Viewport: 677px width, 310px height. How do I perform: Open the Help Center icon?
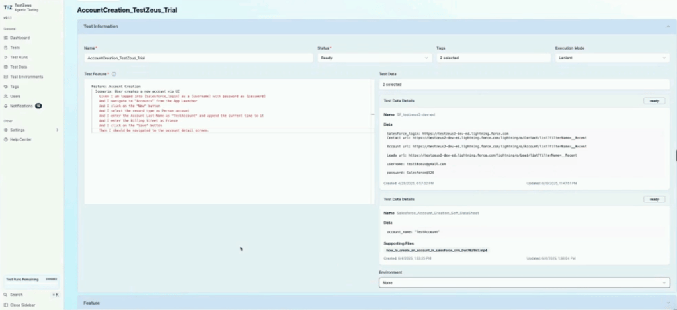[5, 139]
